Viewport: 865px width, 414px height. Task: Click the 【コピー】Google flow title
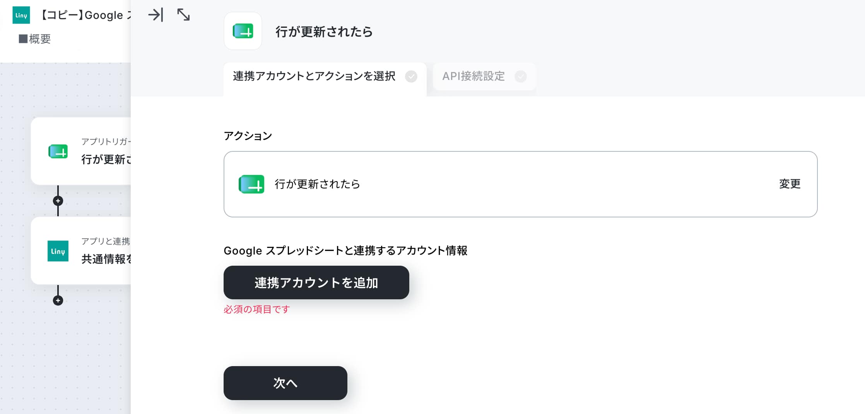(86, 15)
